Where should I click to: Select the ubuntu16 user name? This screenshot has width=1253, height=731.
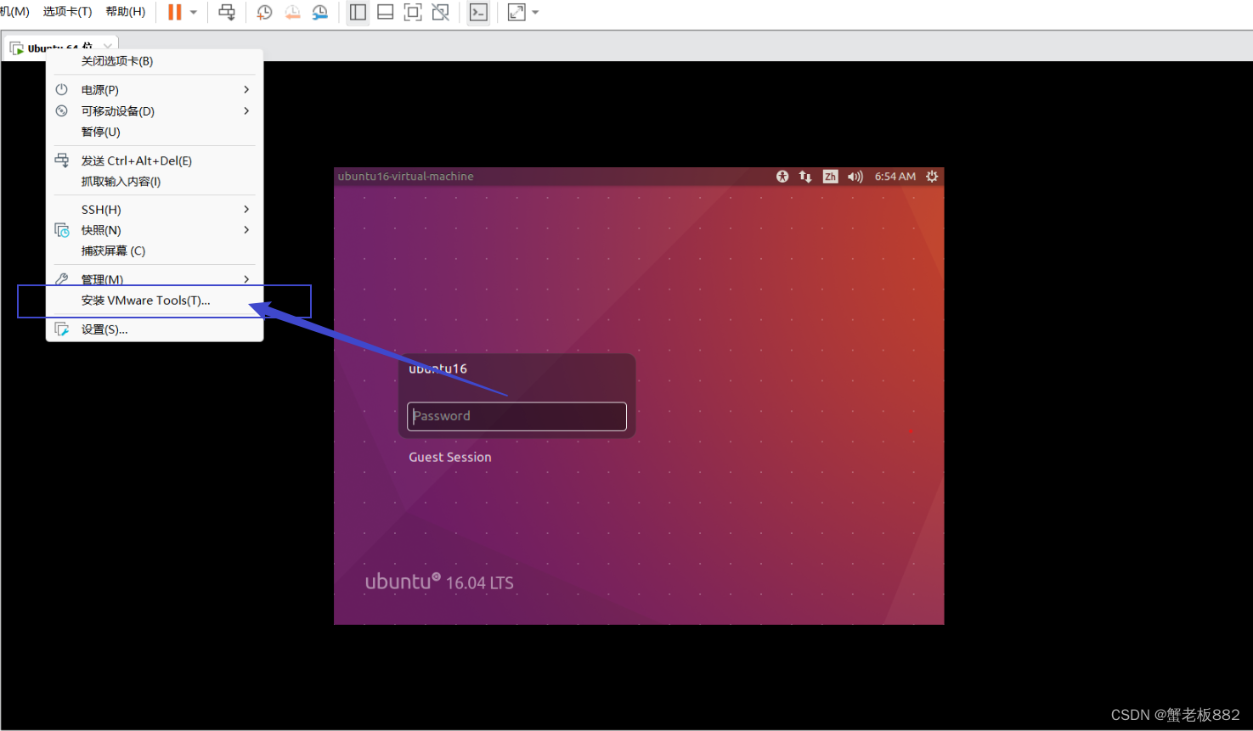click(437, 368)
